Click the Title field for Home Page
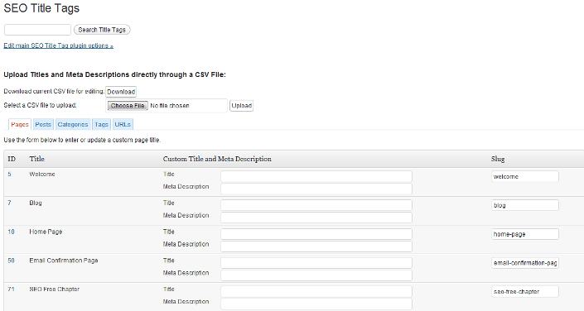Viewport: 584px width, 311px height. 316,234
